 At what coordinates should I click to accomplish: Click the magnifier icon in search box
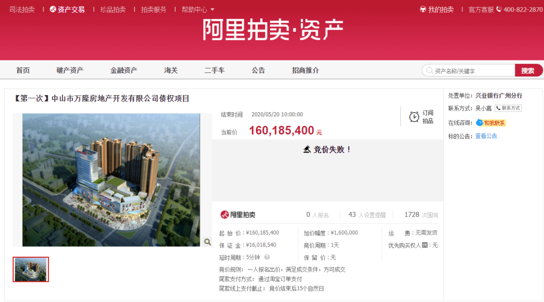click(x=430, y=70)
